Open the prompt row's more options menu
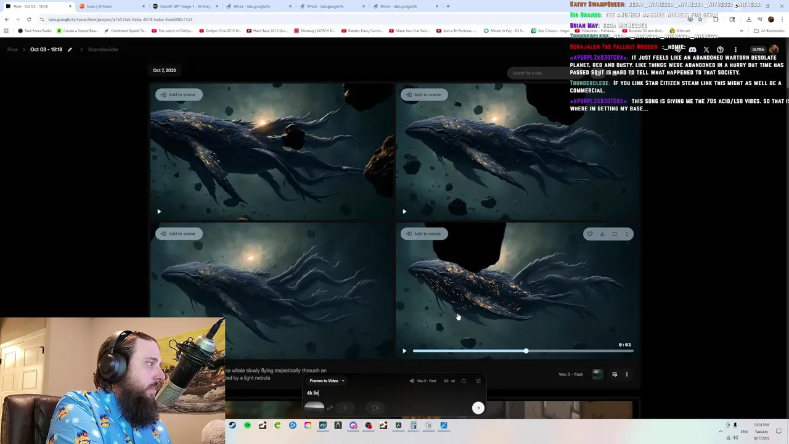 tap(627, 374)
